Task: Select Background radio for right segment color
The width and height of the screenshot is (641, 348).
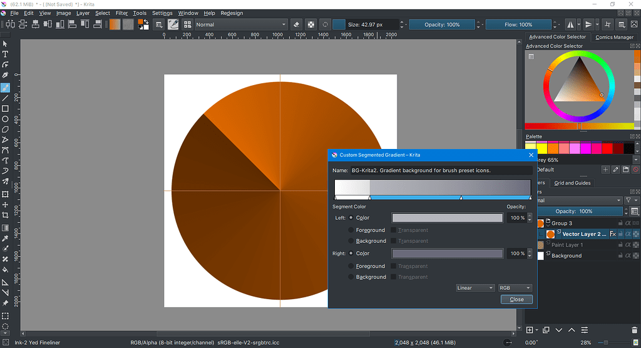Action: [x=352, y=277]
